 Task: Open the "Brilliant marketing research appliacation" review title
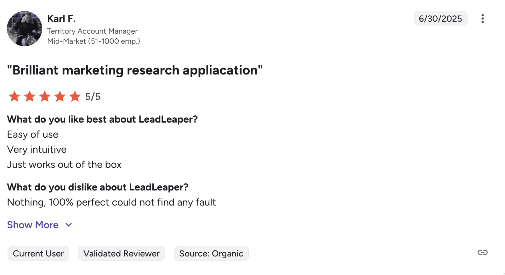(135, 70)
